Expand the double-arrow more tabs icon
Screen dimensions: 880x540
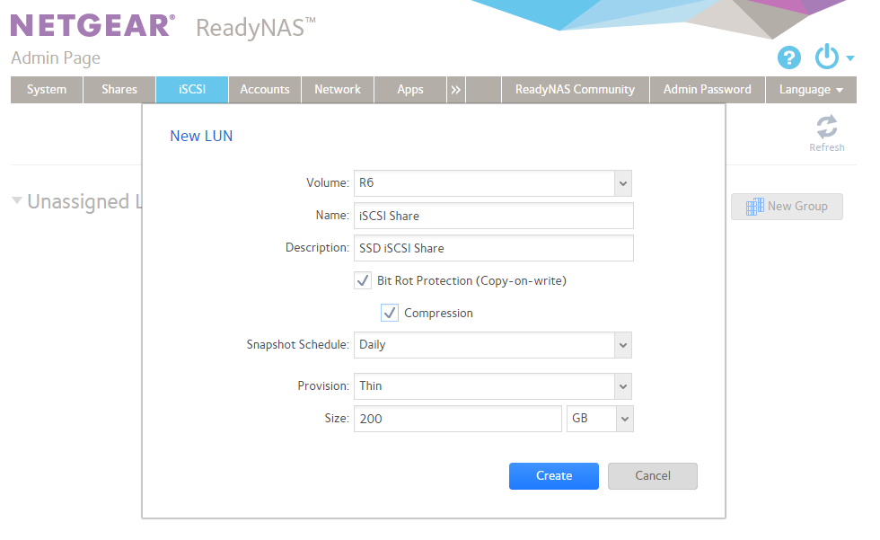pos(456,90)
